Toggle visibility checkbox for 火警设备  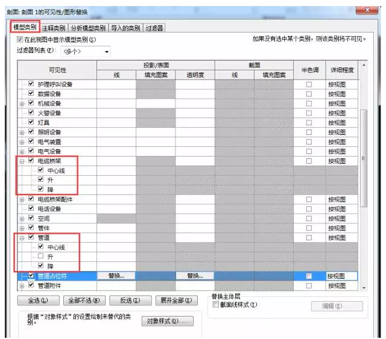[31, 113]
